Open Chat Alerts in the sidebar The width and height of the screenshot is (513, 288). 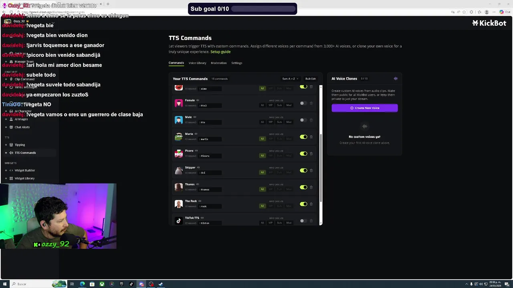coord(22,127)
